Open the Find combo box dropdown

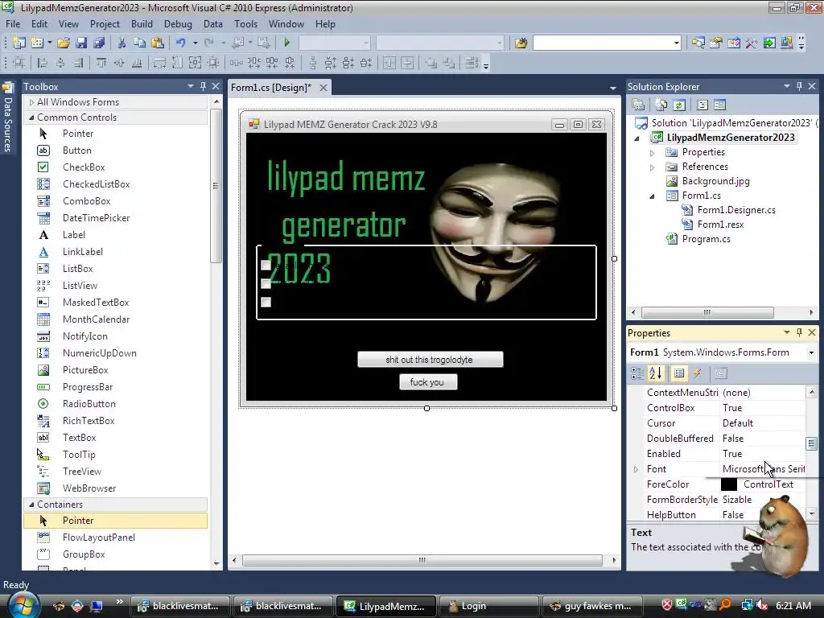(676, 43)
